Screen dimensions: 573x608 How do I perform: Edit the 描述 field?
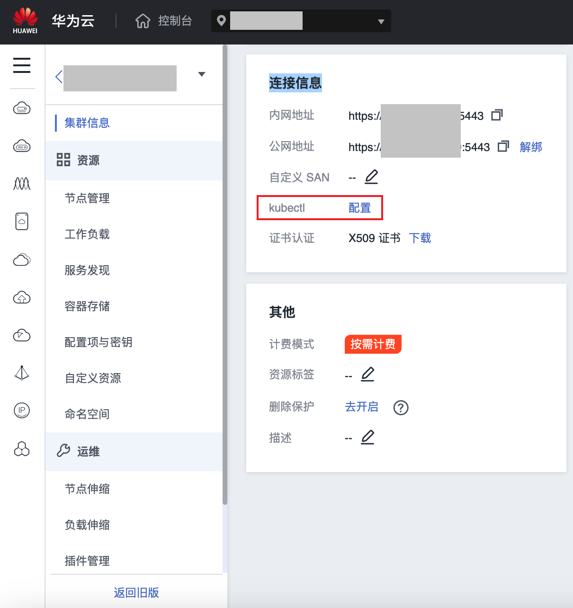[367, 438]
